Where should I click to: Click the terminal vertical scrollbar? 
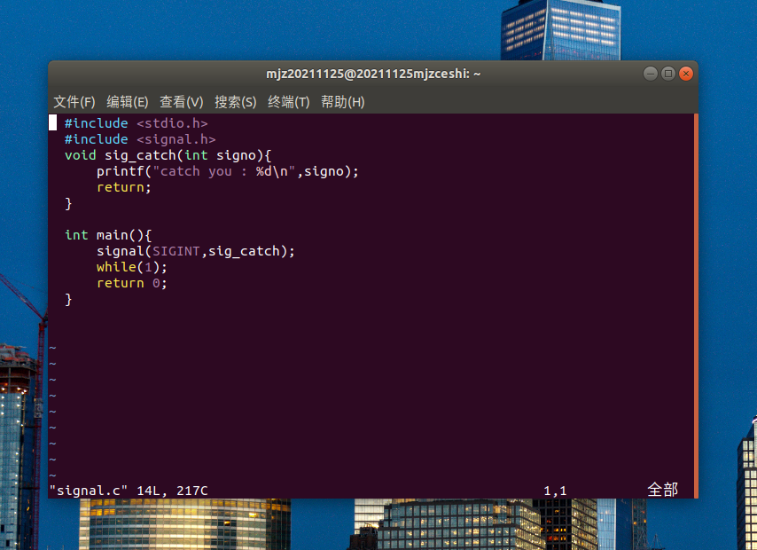(696, 305)
